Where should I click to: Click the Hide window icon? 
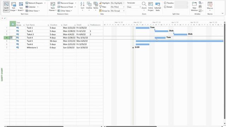coord(201,11)
